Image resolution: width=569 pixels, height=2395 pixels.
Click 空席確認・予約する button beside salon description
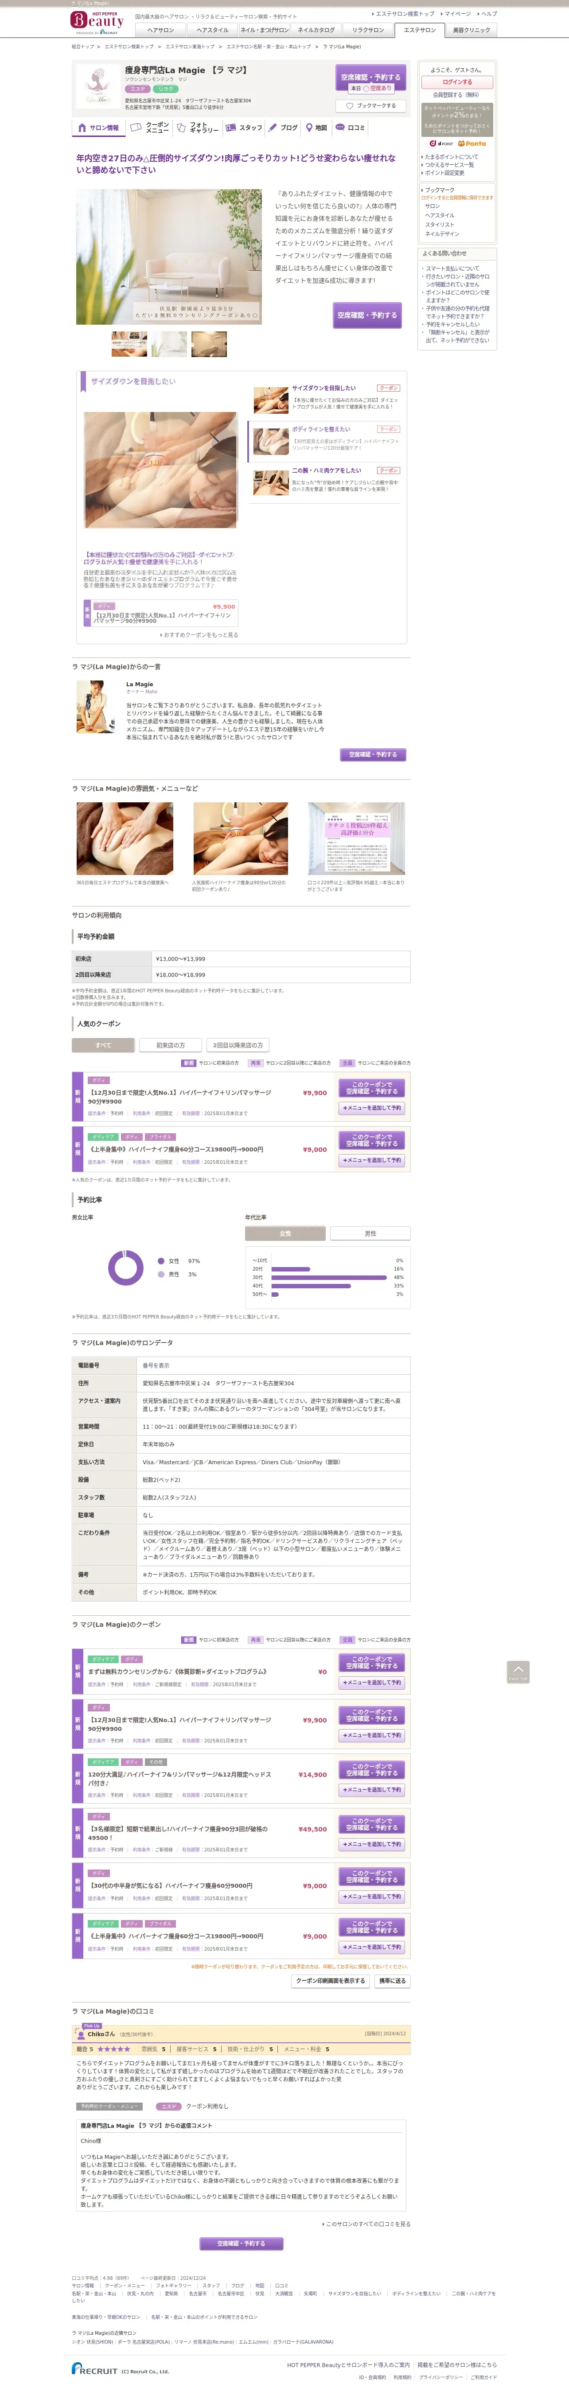(367, 315)
